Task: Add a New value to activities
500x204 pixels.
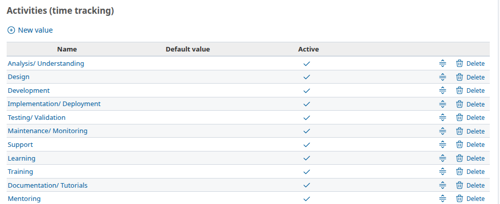Action: [35, 30]
